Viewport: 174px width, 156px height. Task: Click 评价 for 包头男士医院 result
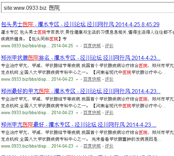pos(109,46)
